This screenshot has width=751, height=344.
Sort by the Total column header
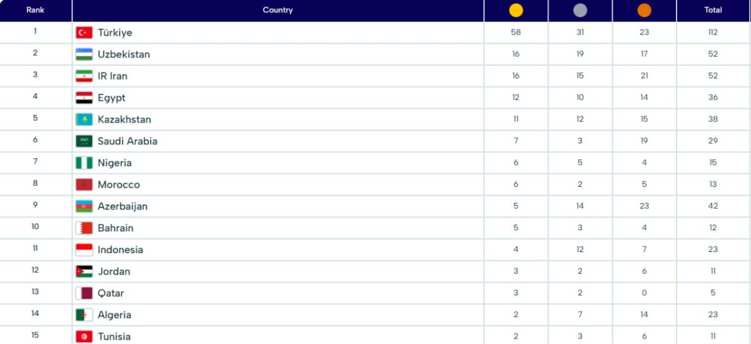click(x=713, y=10)
